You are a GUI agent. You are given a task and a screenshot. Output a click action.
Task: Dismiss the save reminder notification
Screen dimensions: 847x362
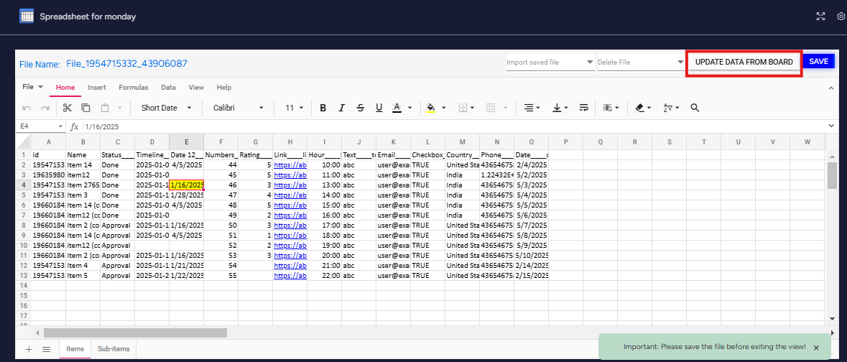(816, 348)
